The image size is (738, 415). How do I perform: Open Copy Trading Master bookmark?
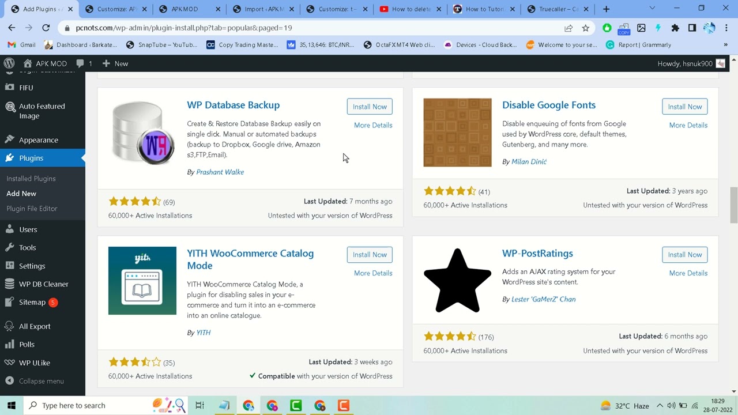pyautogui.click(x=242, y=44)
